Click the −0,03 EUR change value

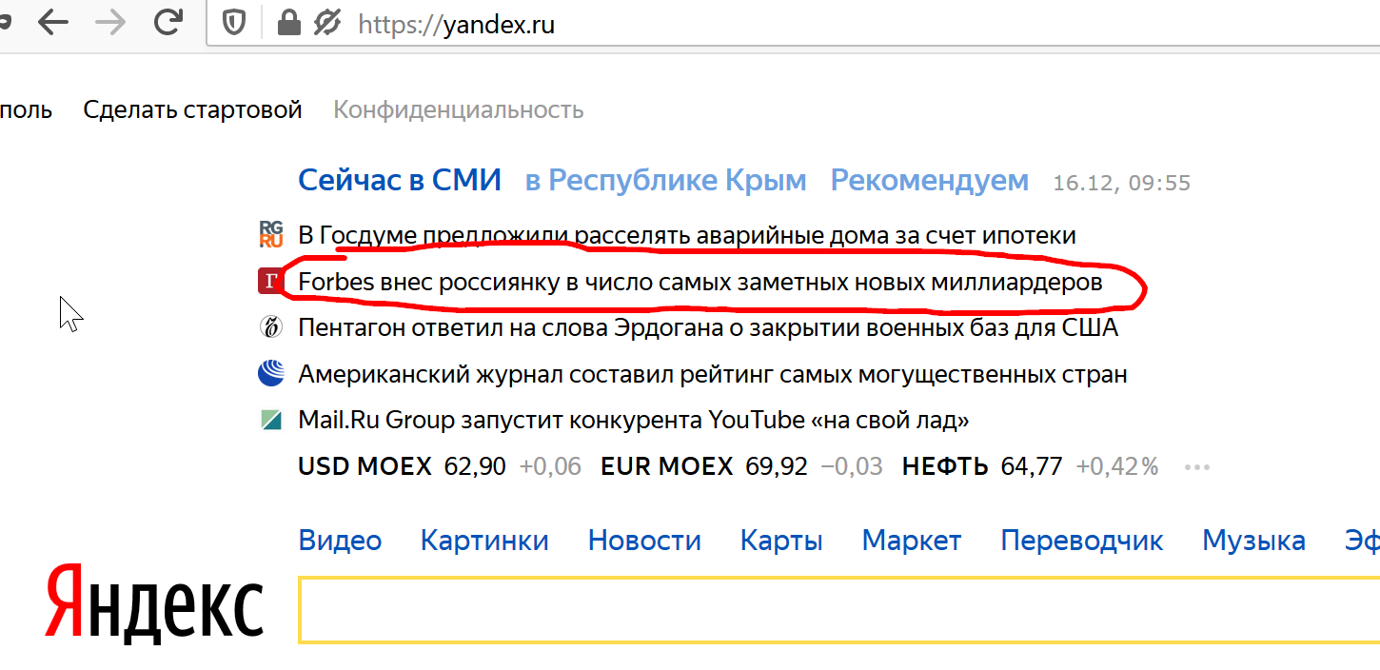pos(852,466)
